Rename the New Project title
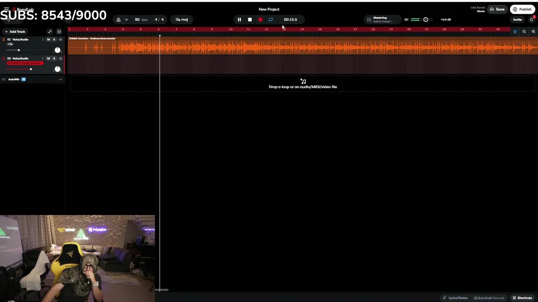Image resolution: width=538 pixels, height=302 pixels. click(269, 9)
